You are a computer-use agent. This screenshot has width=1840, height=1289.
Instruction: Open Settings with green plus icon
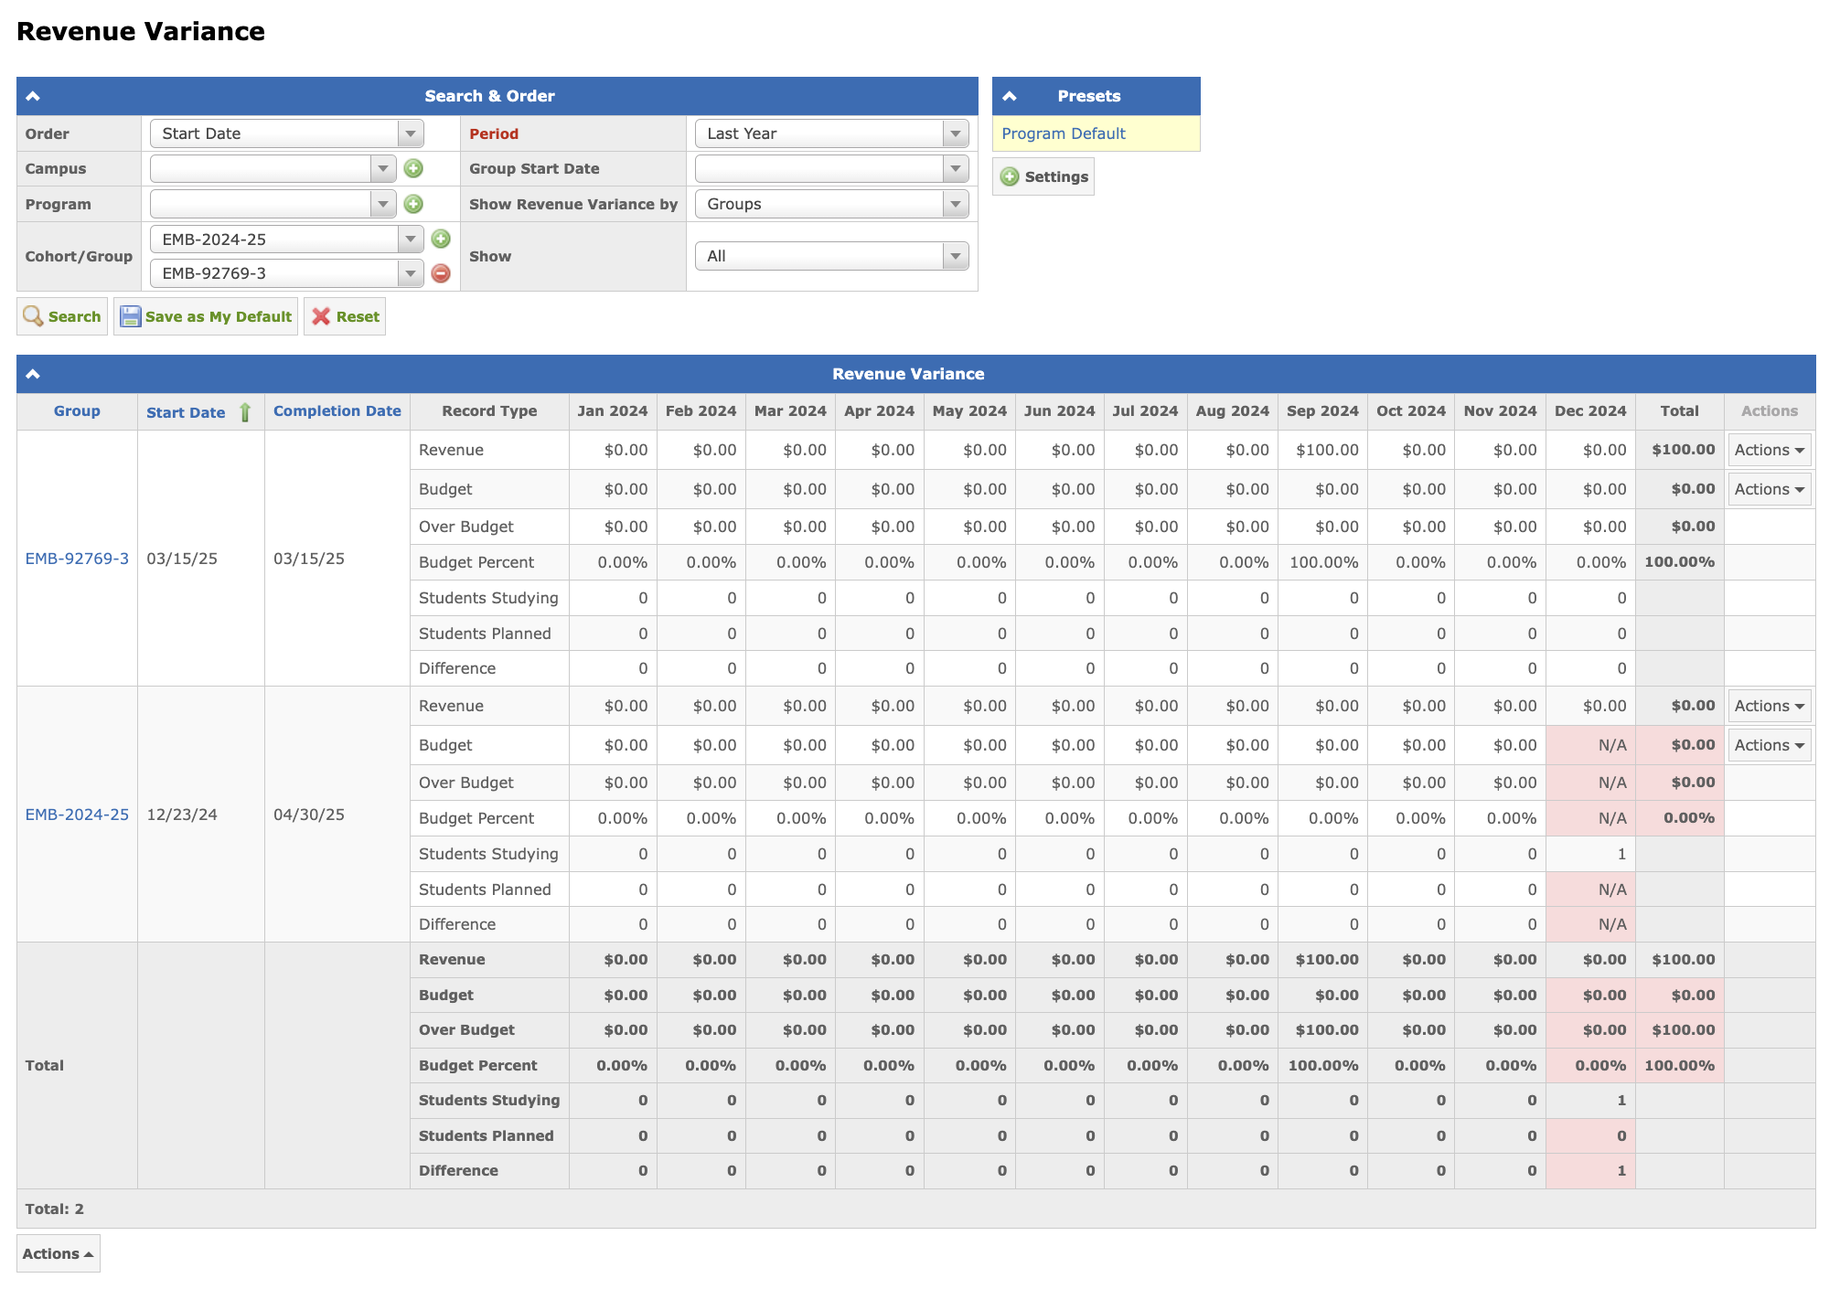coord(1043,176)
